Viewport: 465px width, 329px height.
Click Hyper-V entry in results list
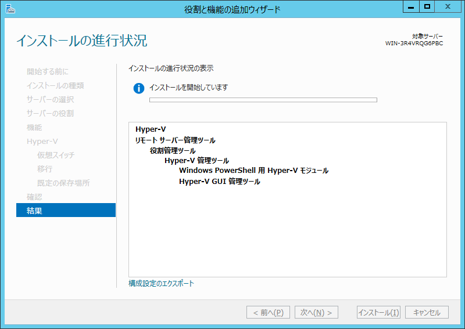[x=151, y=129]
